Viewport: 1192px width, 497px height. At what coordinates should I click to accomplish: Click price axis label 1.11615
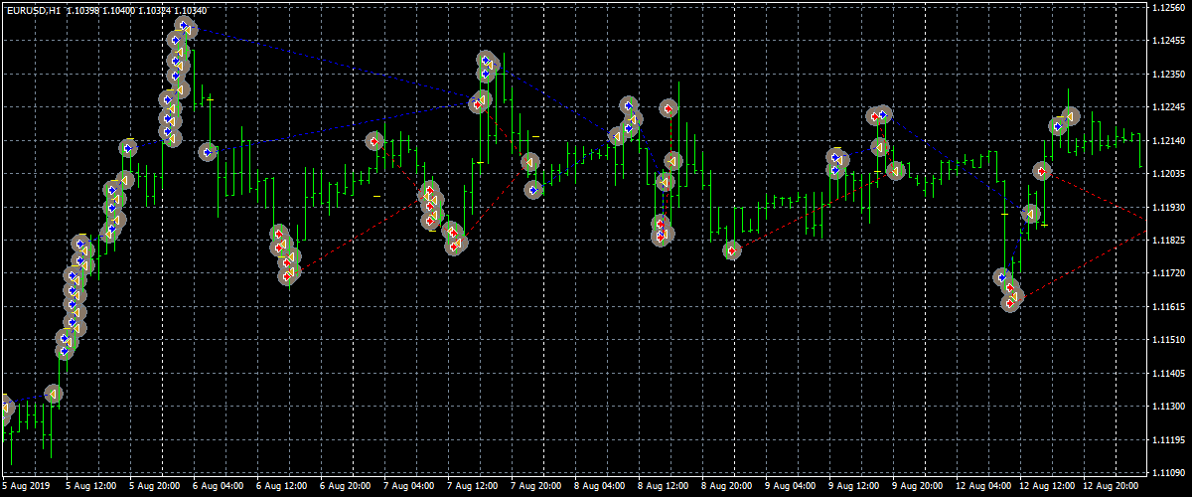(1168, 306)
